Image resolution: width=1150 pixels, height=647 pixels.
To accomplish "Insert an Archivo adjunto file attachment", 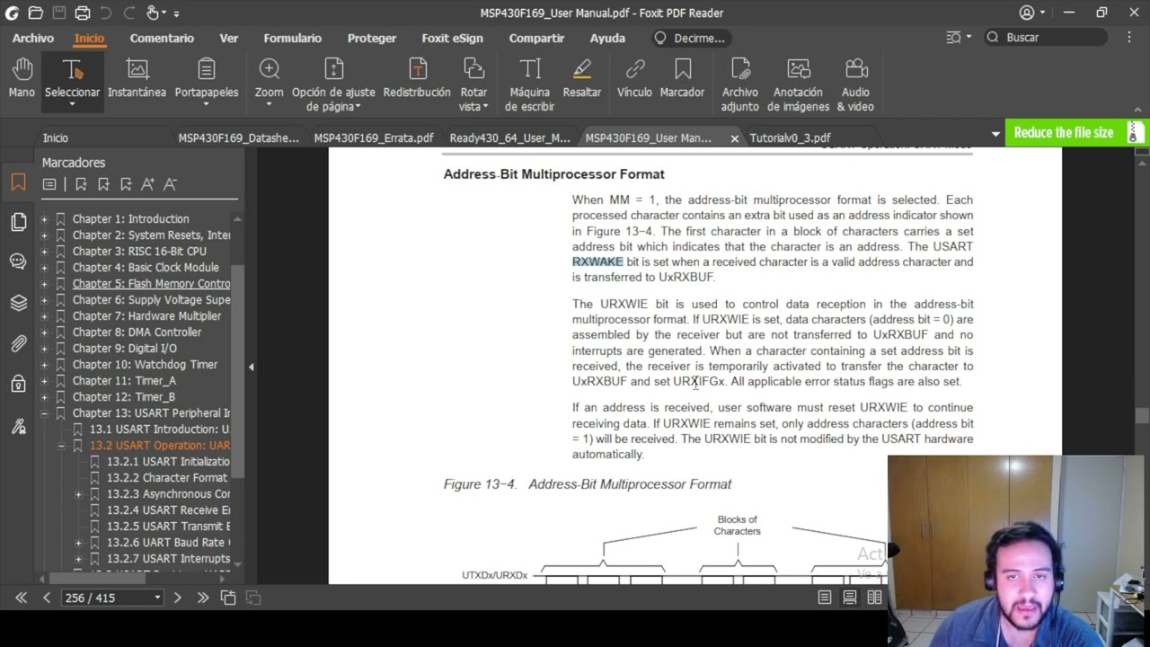I will (739, 85).
